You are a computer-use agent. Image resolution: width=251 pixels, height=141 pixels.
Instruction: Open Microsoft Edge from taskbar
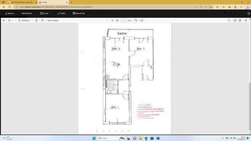pos(146,138)
